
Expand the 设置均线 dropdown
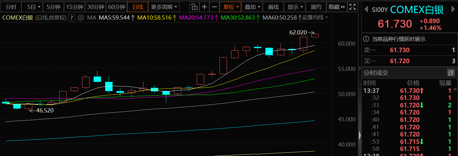(315, 17)
